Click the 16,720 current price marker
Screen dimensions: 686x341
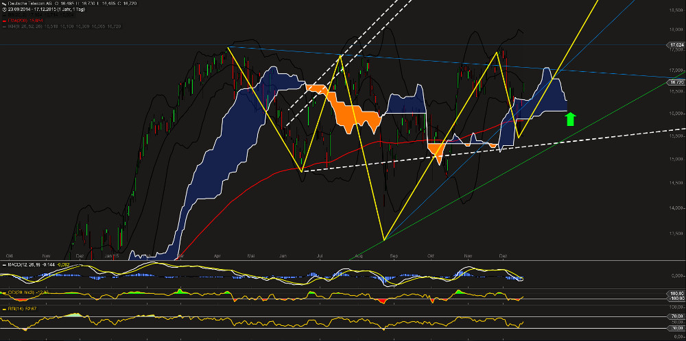point(677,82)
